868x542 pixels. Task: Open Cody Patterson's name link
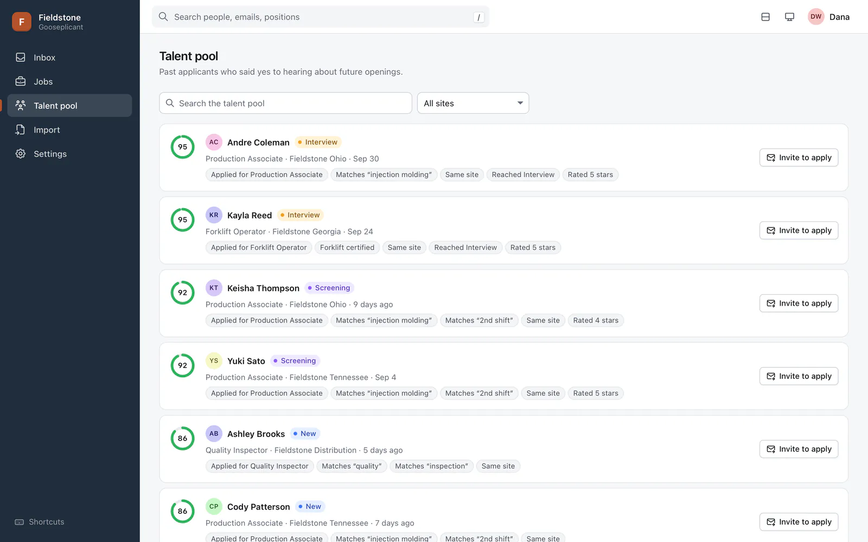coord(259,507)
